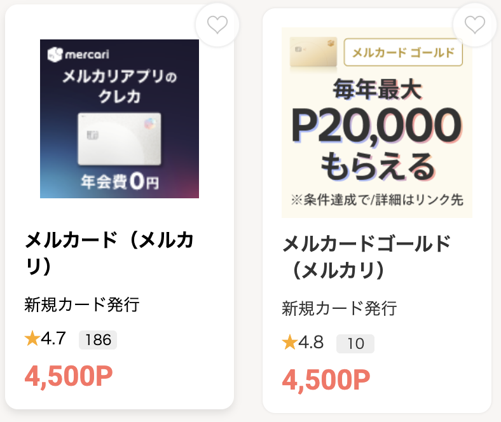
Task: Click 4,500P reward on メルカードゴールド card
Action: 326,380
